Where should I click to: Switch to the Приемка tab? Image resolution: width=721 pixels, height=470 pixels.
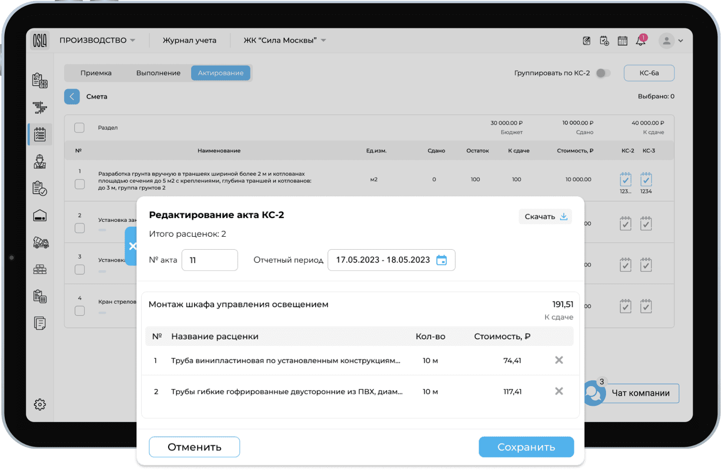[96, 73]
